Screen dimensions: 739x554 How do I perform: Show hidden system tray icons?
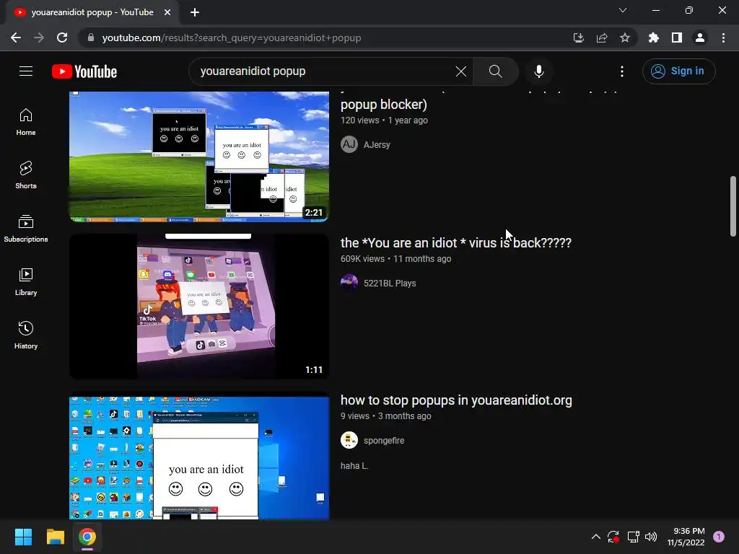[595, 537]
